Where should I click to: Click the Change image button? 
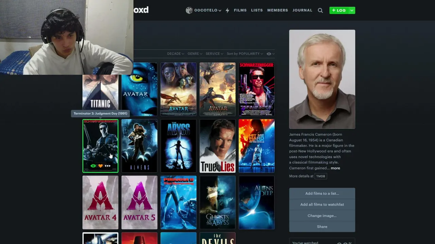click(x=322, y=216)
